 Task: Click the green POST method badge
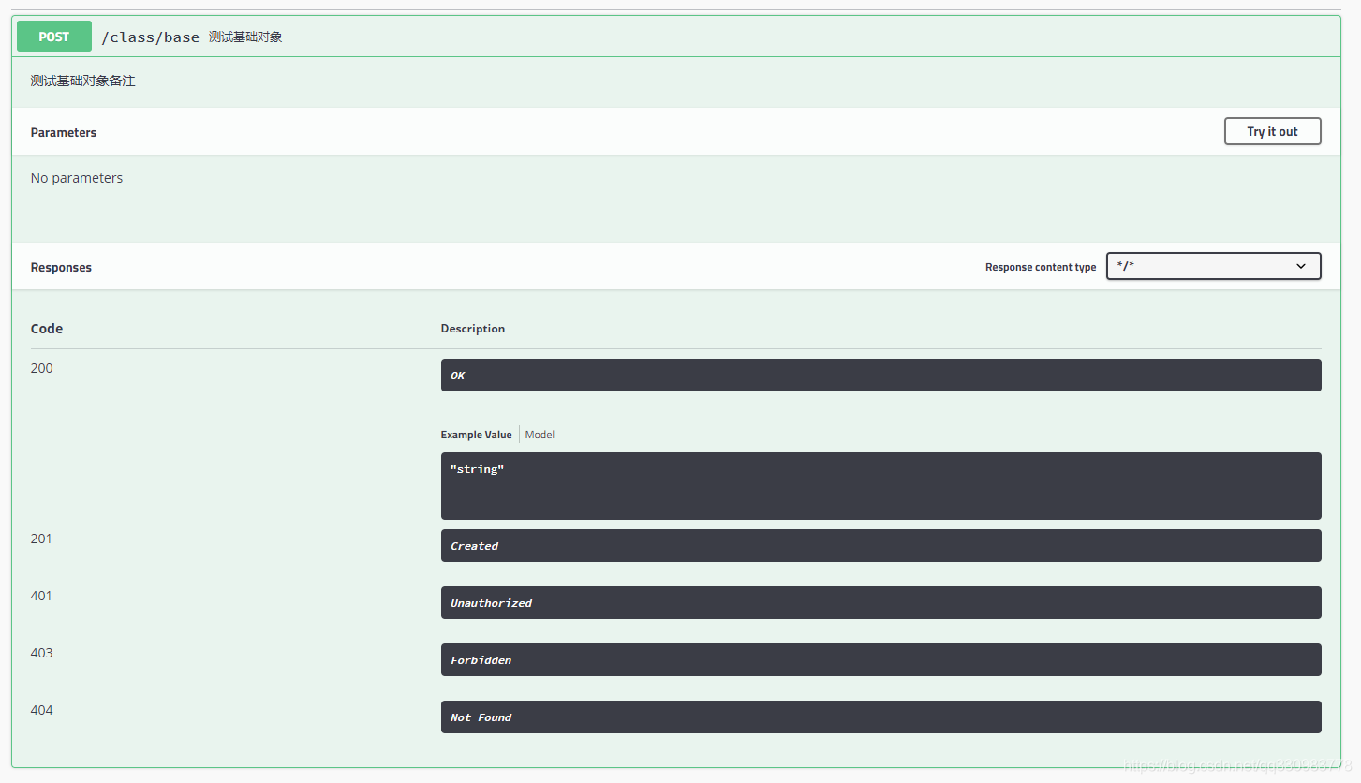[54, 37]
